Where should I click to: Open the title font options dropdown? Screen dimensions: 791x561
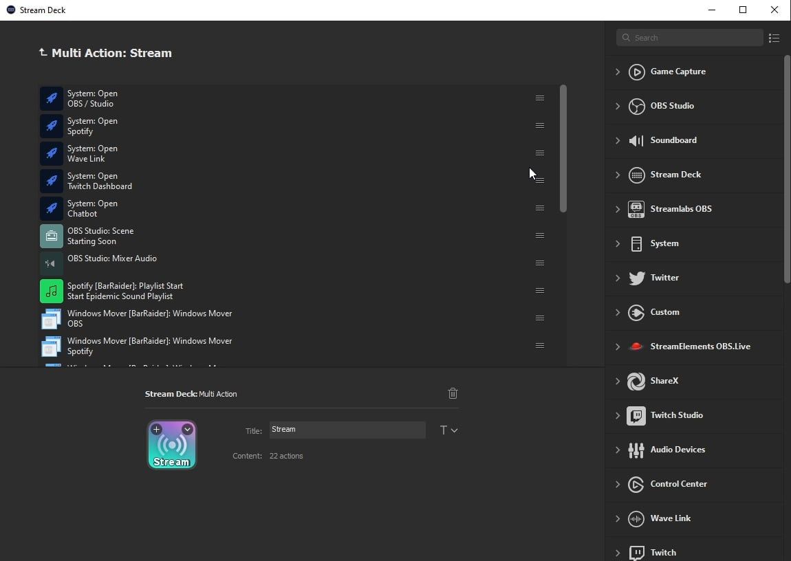click(448, 430)
